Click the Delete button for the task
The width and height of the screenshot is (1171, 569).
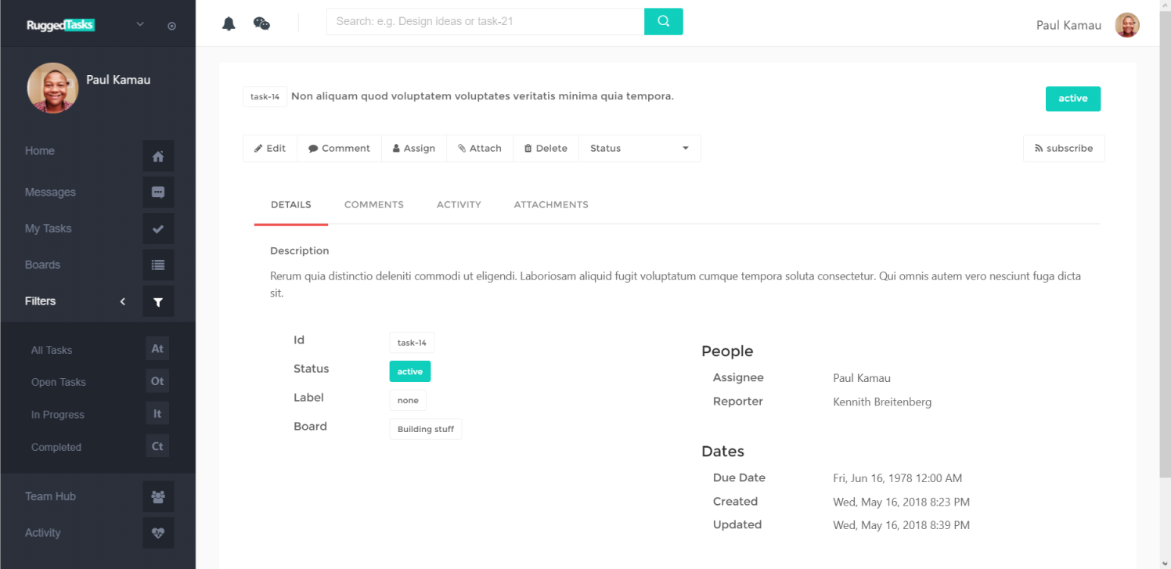click(545, 148)
